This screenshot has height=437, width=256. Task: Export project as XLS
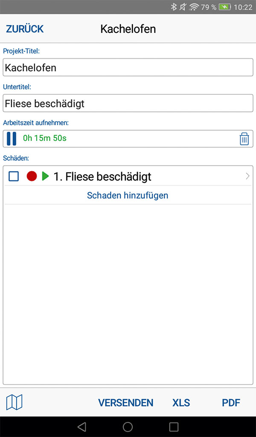[x=181, y=402]
